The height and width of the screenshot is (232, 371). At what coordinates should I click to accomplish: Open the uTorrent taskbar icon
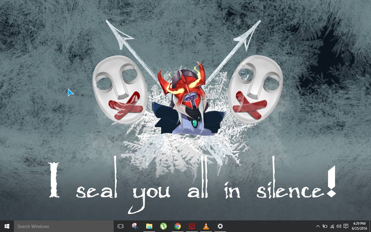coord(163,226)
